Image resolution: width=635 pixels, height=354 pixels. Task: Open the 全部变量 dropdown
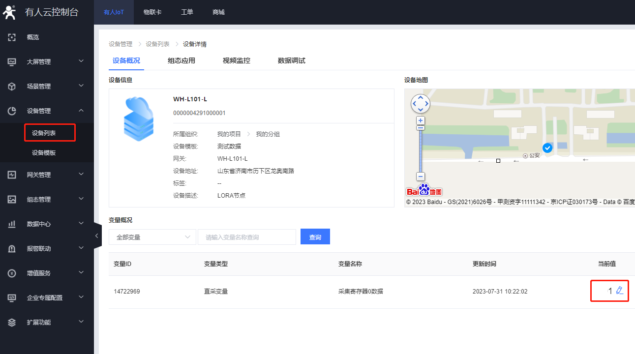point(152,237)
